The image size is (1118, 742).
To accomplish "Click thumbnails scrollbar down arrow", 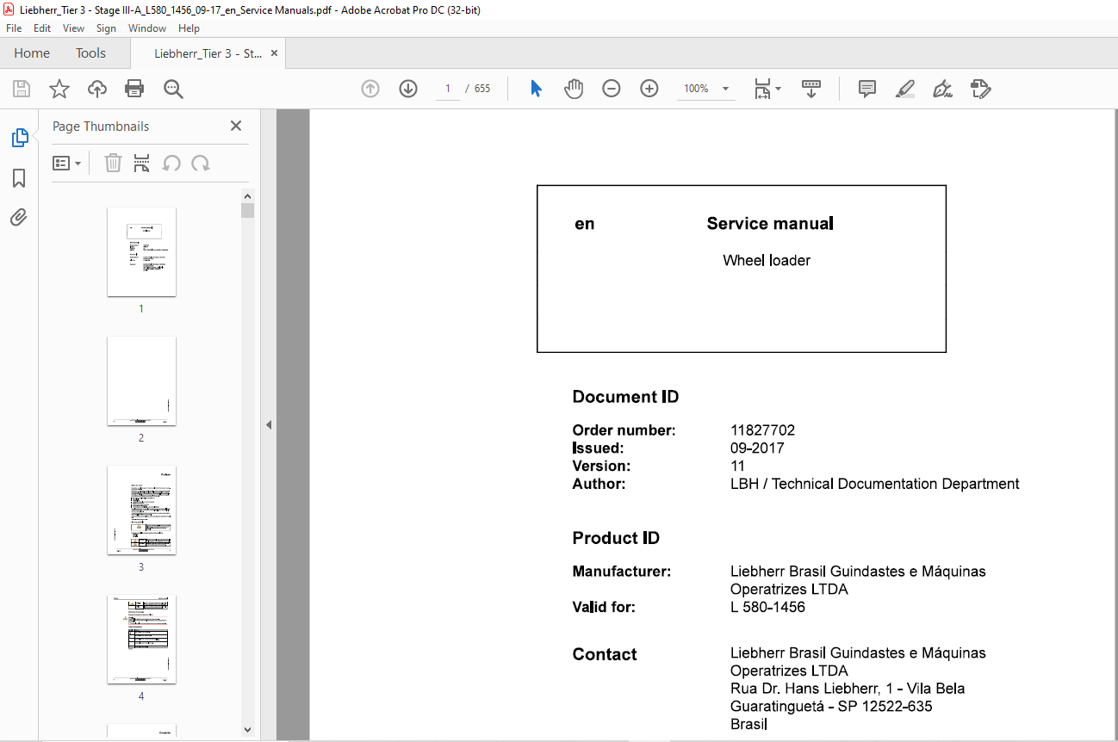I will 248,729.
